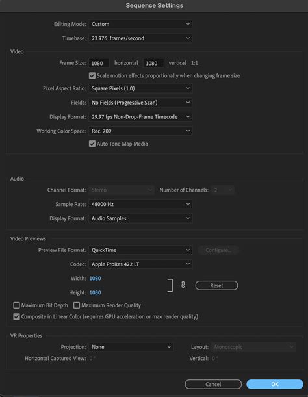The height and width of the screenshot is (397, 308).
Task: Click the OK button
Action: pyautogui.click(x=275, y=385)
